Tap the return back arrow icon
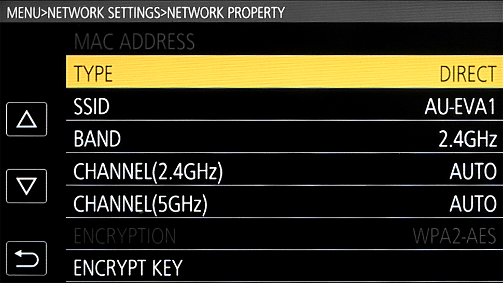 tap(26, 258)
